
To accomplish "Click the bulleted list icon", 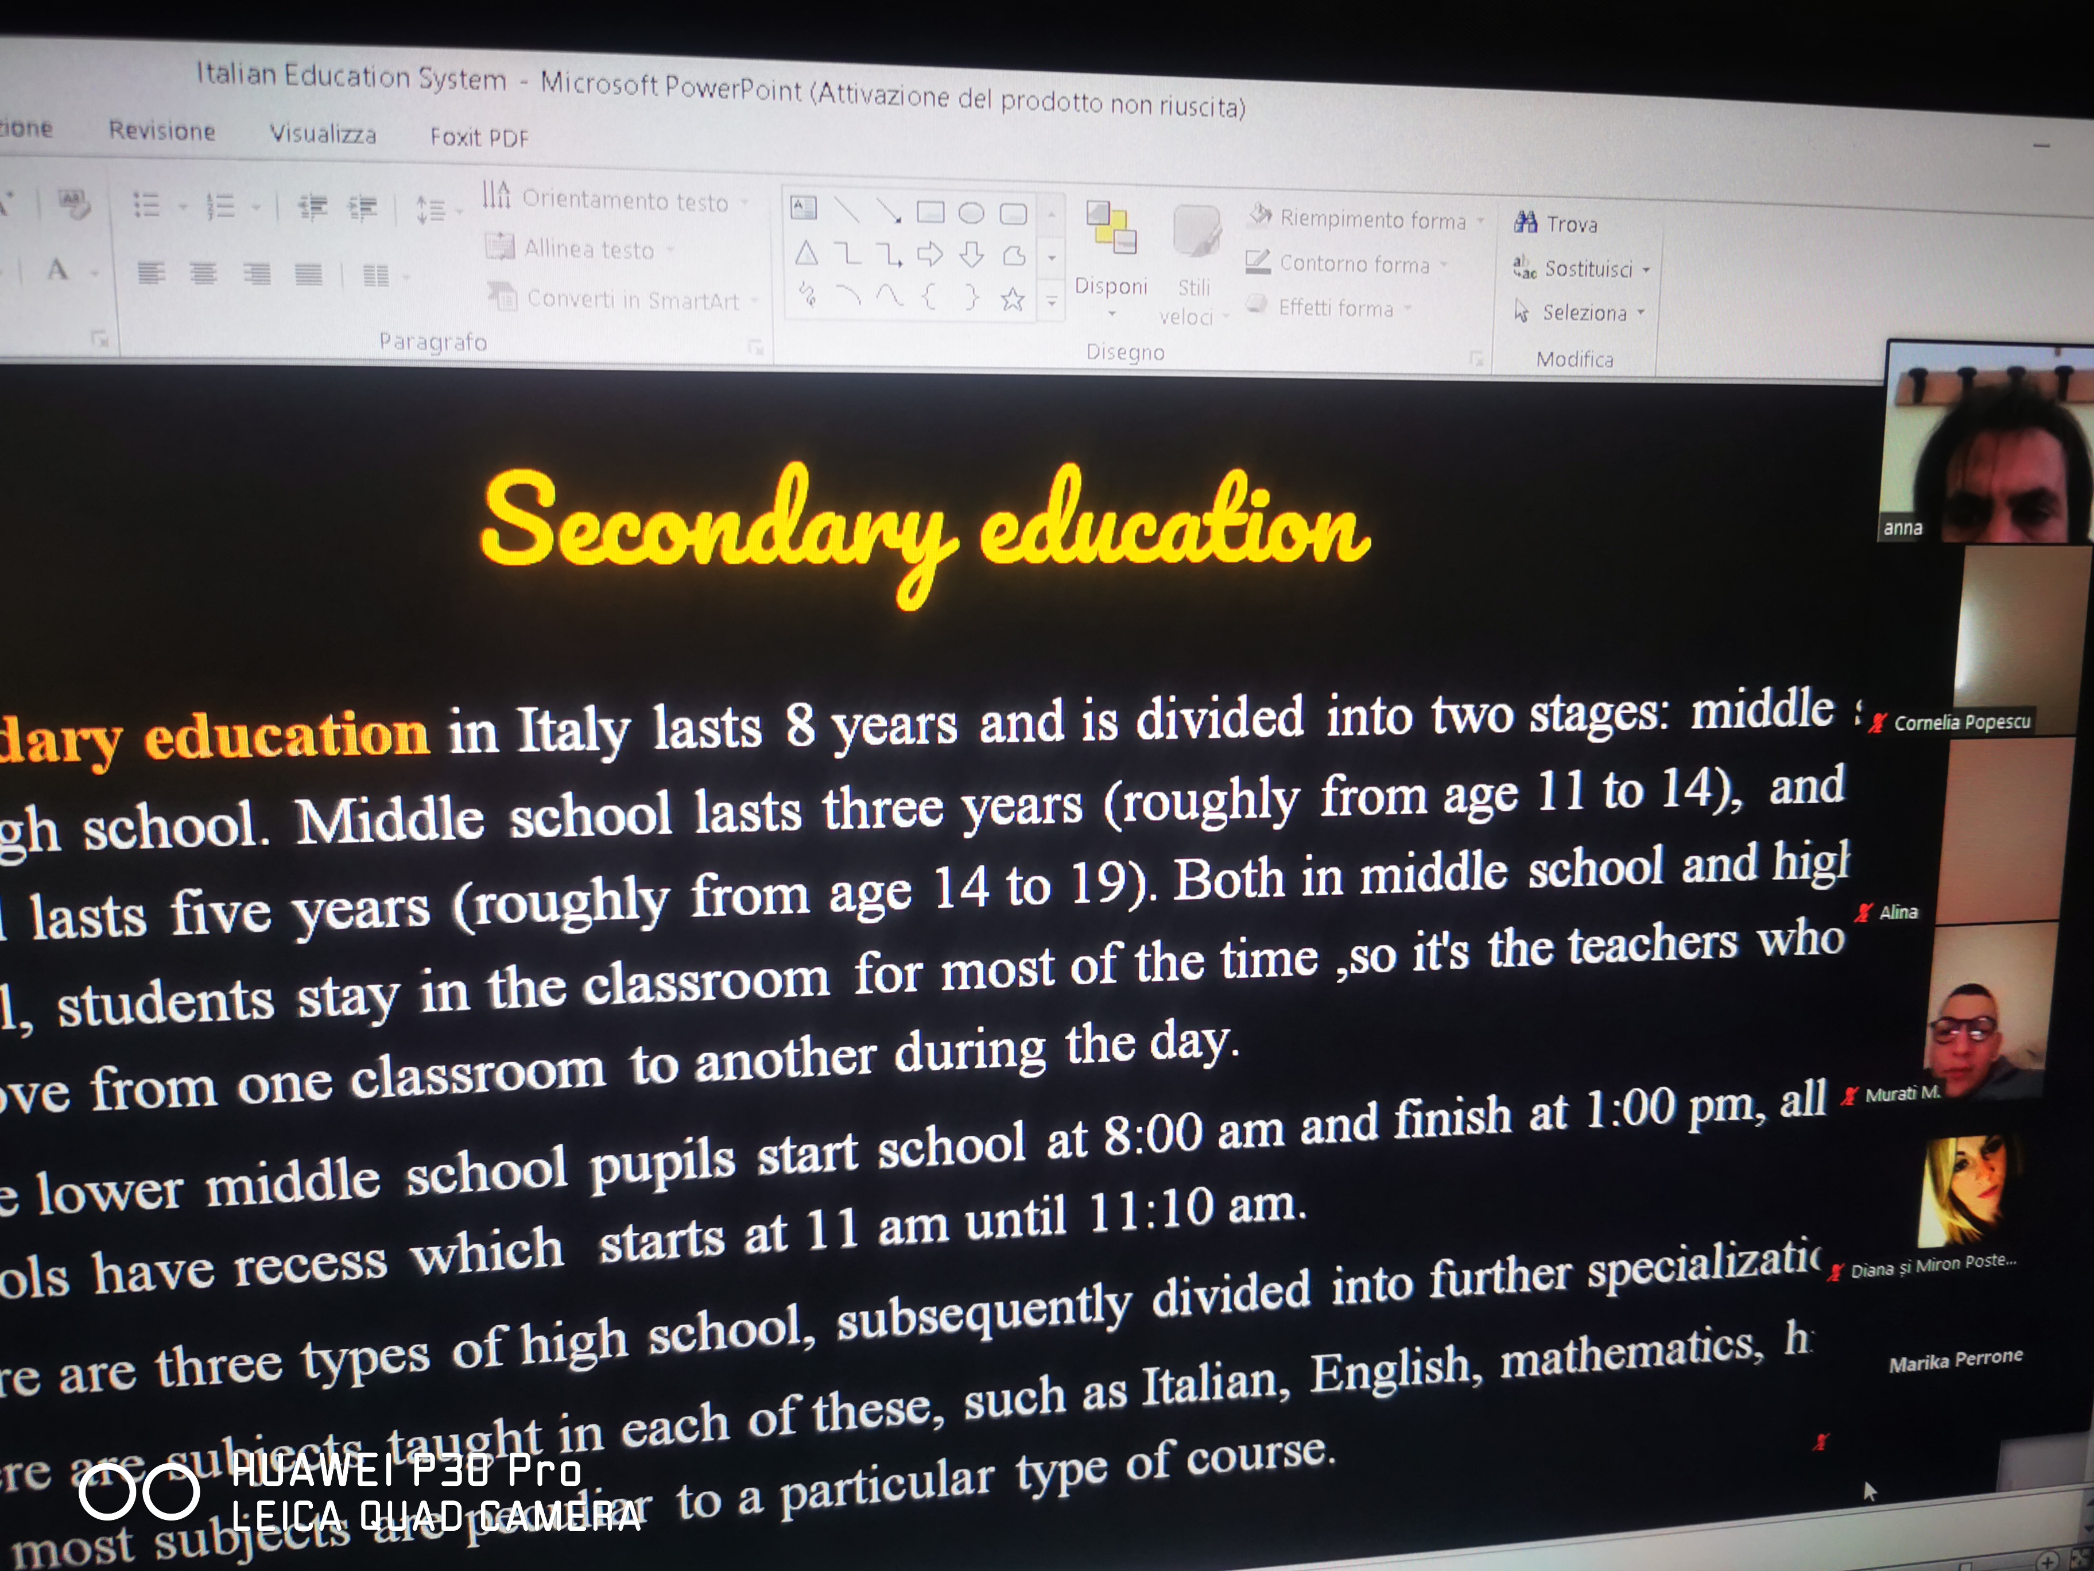I will click(x=146, y=204).
